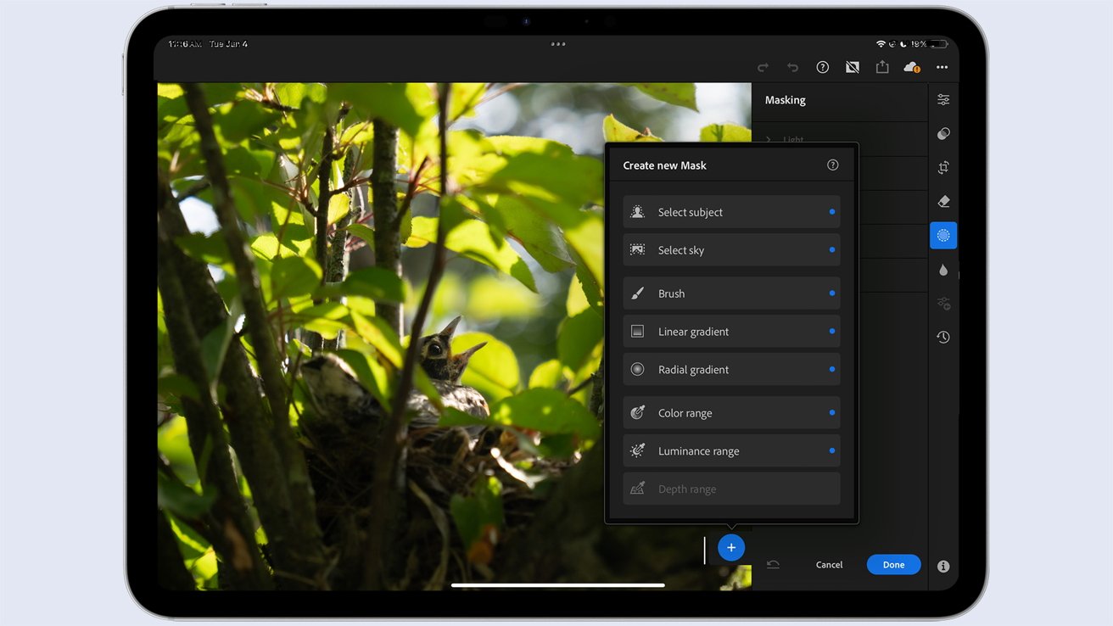This screenshot has height=626, width=1113.
Task: Check cloud sync status via cloud icon
Action: coord(910,66)
